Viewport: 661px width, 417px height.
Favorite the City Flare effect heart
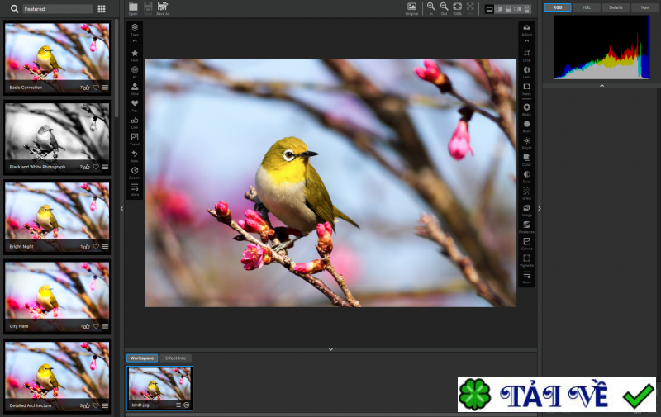tap(96, 326)
